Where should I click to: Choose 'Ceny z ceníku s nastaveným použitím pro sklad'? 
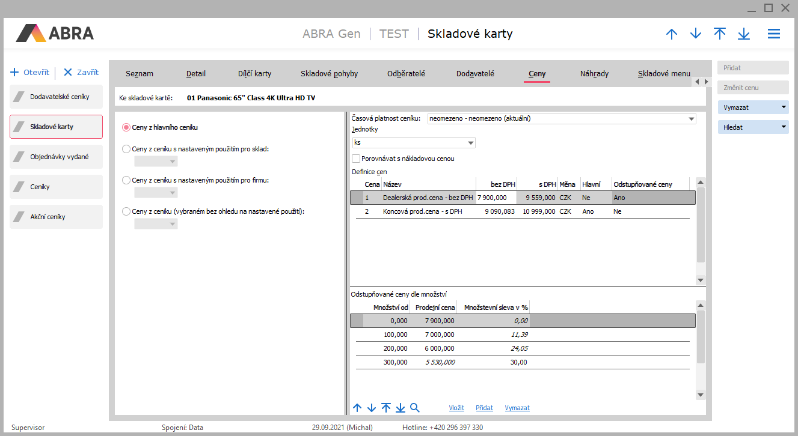point(126,148)
